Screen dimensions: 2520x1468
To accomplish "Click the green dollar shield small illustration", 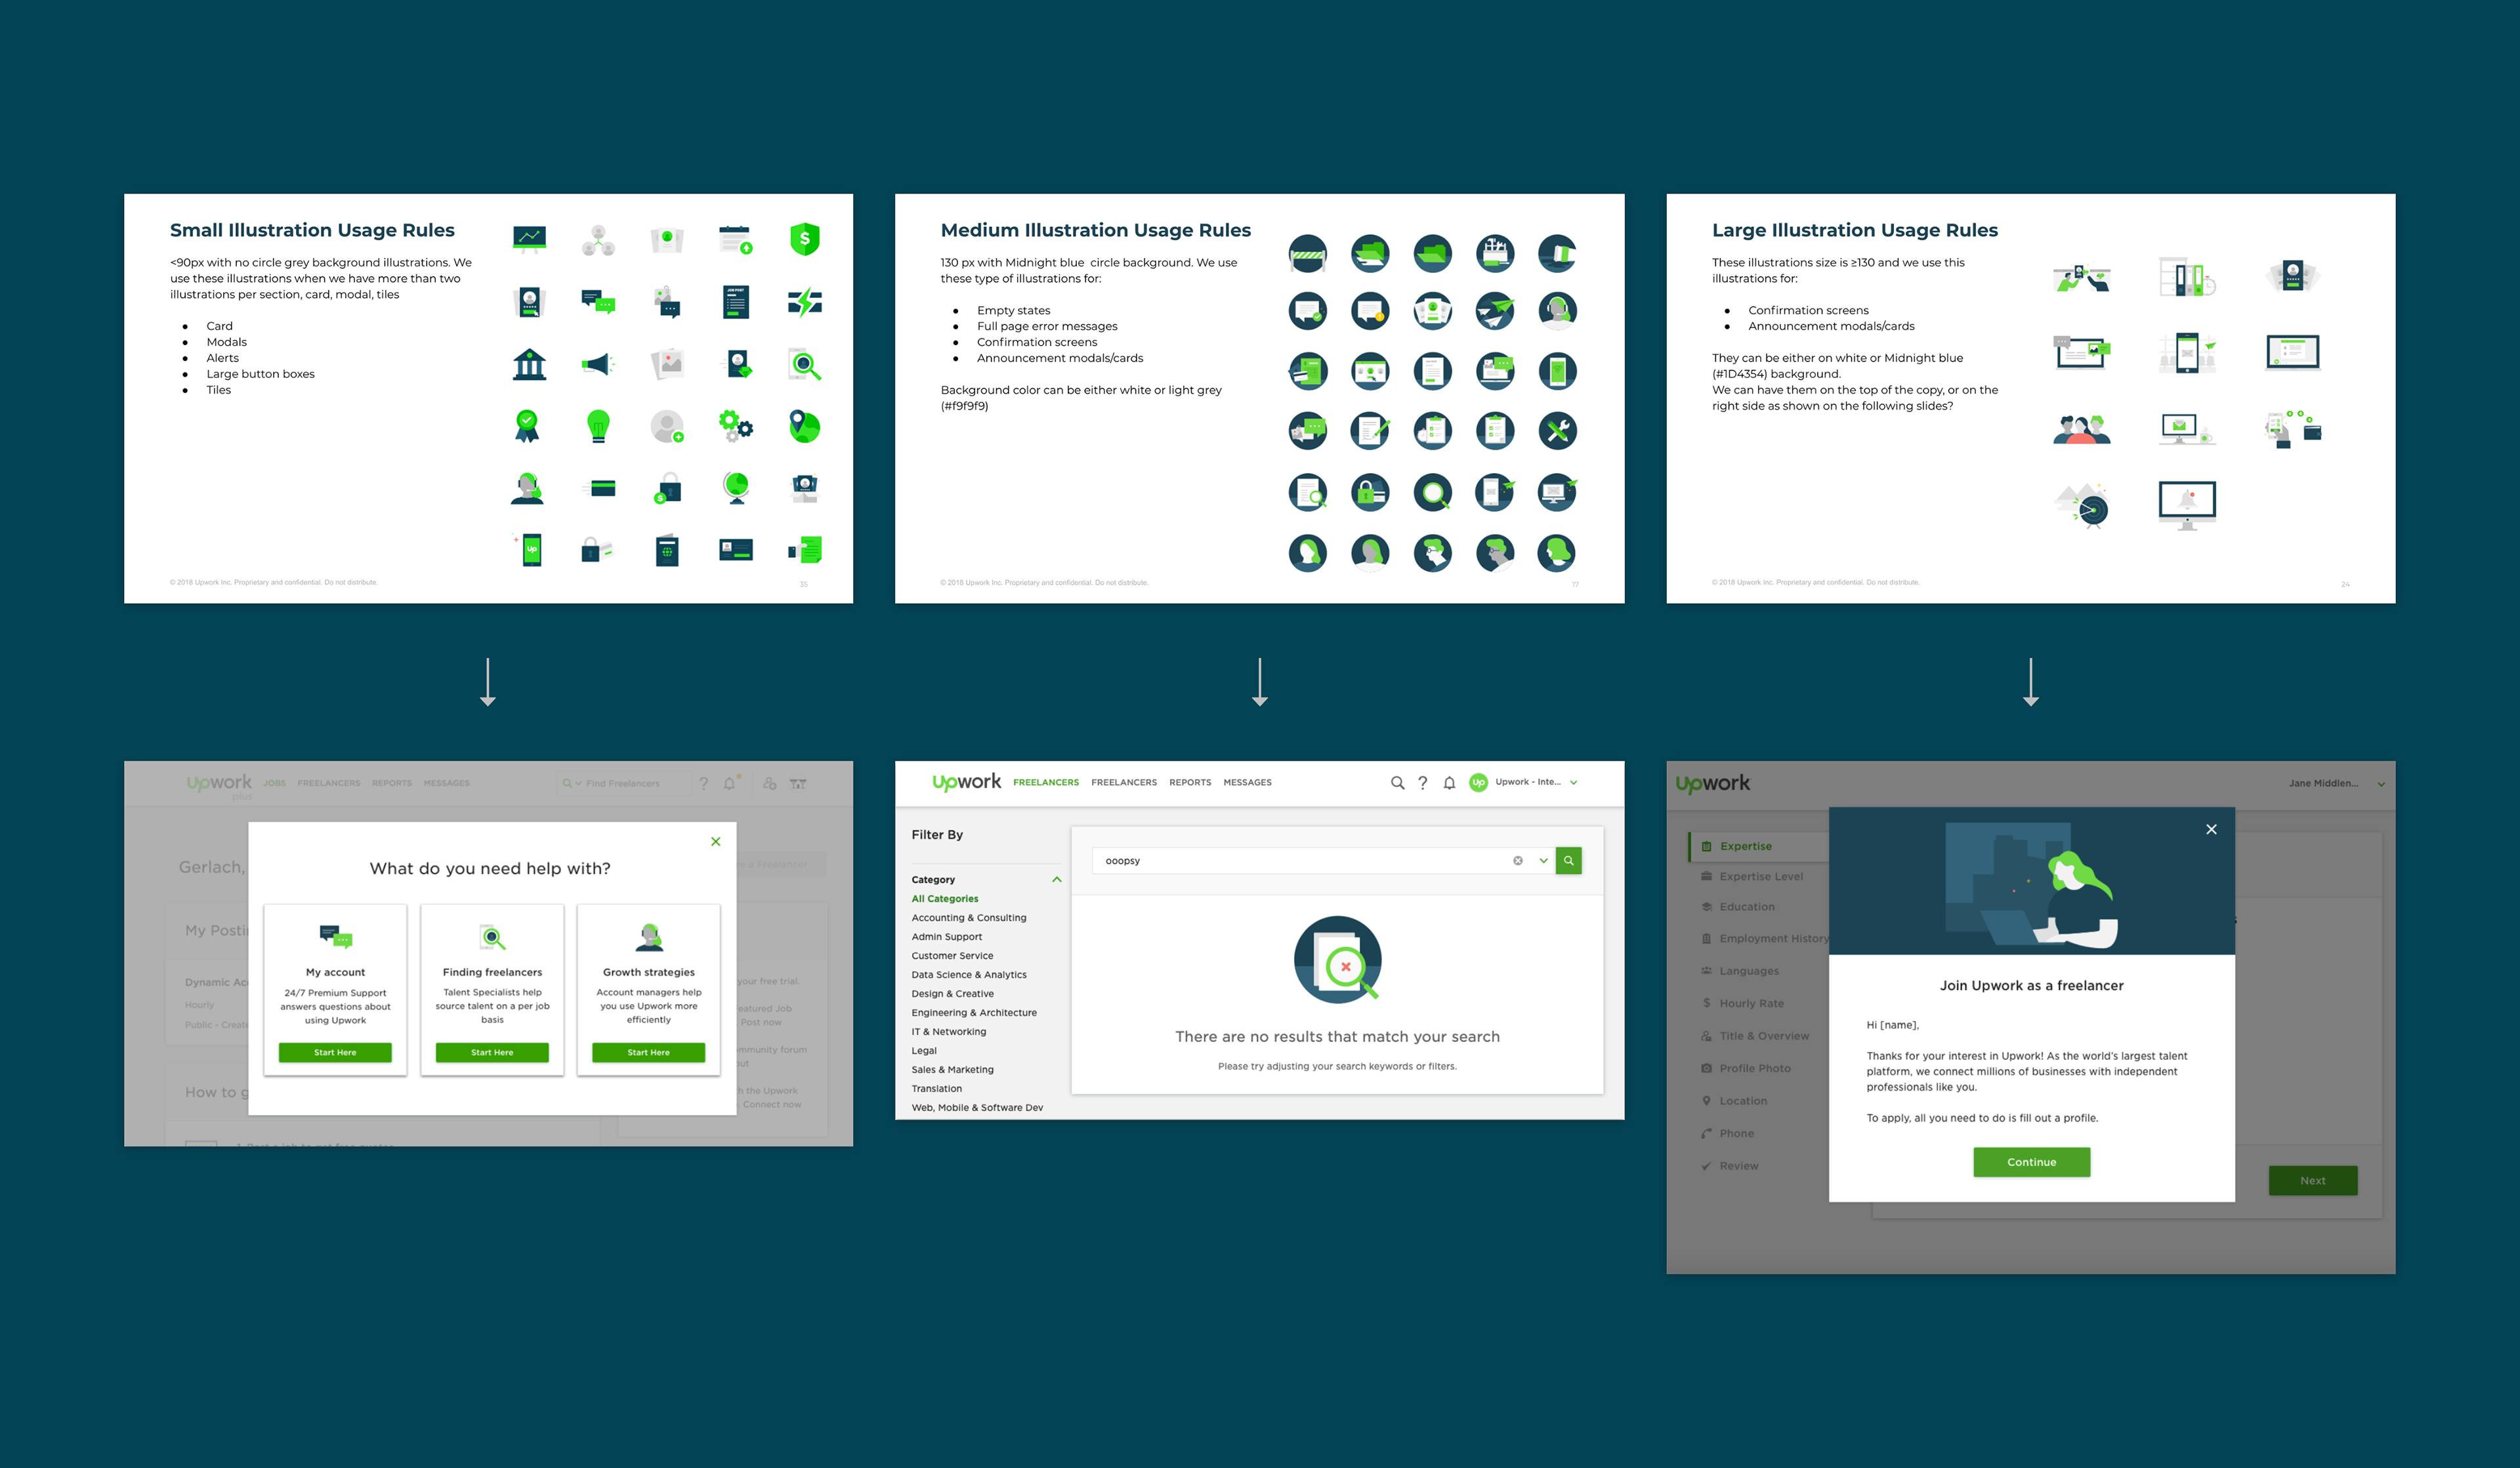I will pyautogui.click(x=804, y=239).
